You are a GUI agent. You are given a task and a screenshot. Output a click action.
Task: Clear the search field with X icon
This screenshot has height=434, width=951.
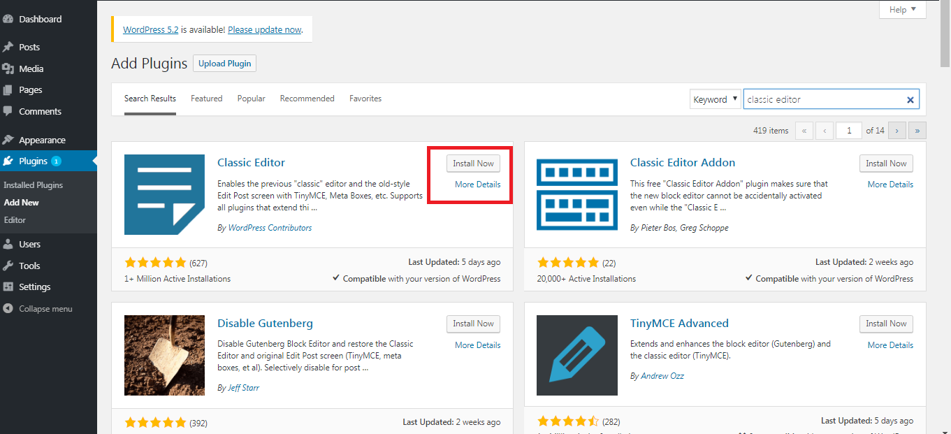tap(910, 99)
